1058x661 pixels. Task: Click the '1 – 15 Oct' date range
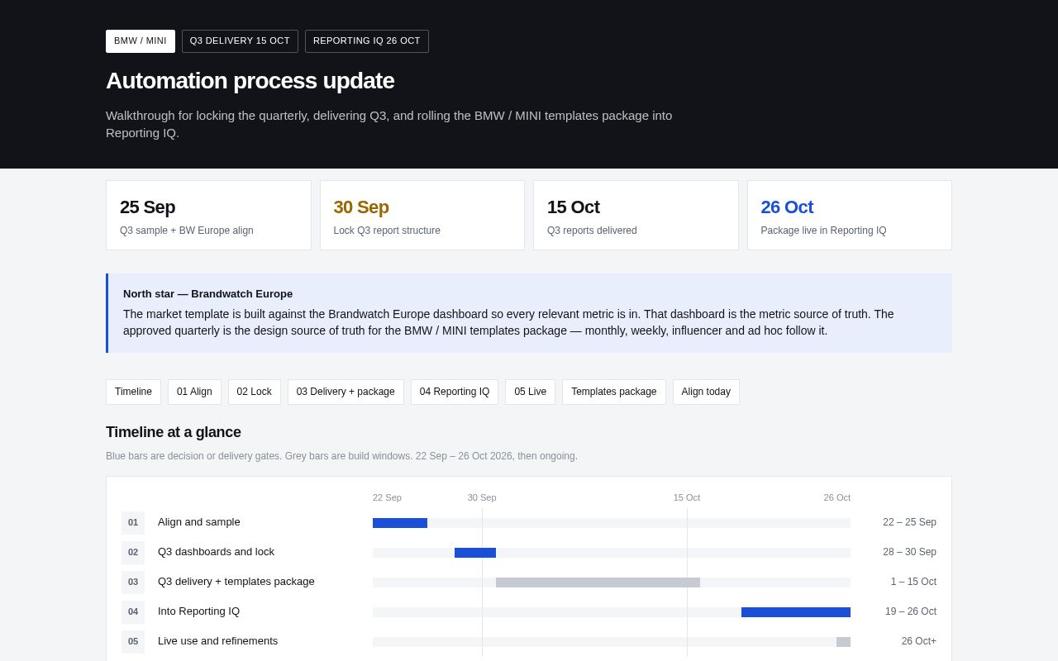tap(913, 582)
